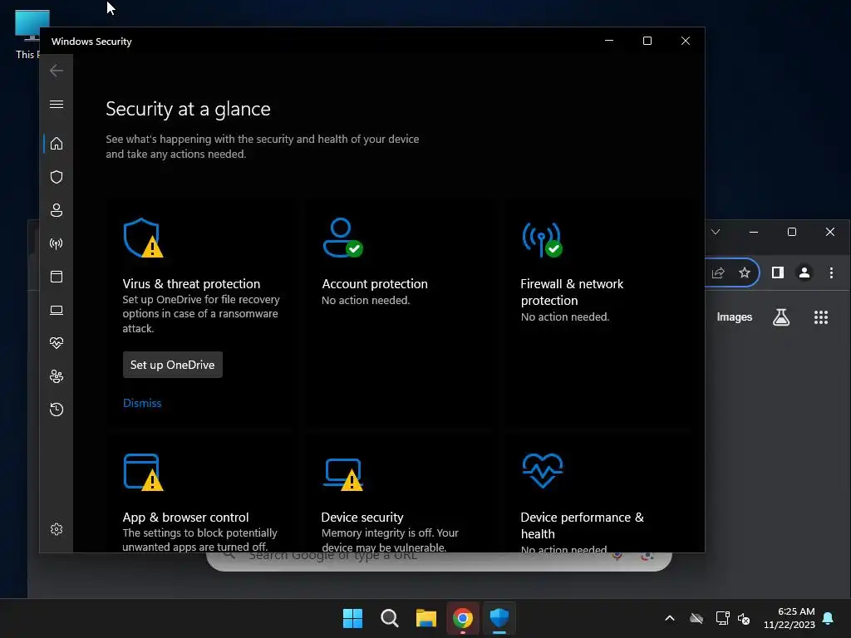
Task: Open Virus & threat protection shield in sidebar
Action: (x=57, y=177)
